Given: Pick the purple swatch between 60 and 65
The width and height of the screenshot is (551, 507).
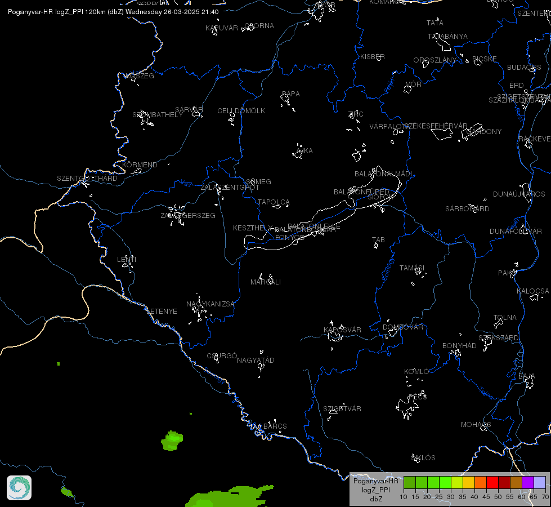Looking at the screenshot, I should pos(528,483).
